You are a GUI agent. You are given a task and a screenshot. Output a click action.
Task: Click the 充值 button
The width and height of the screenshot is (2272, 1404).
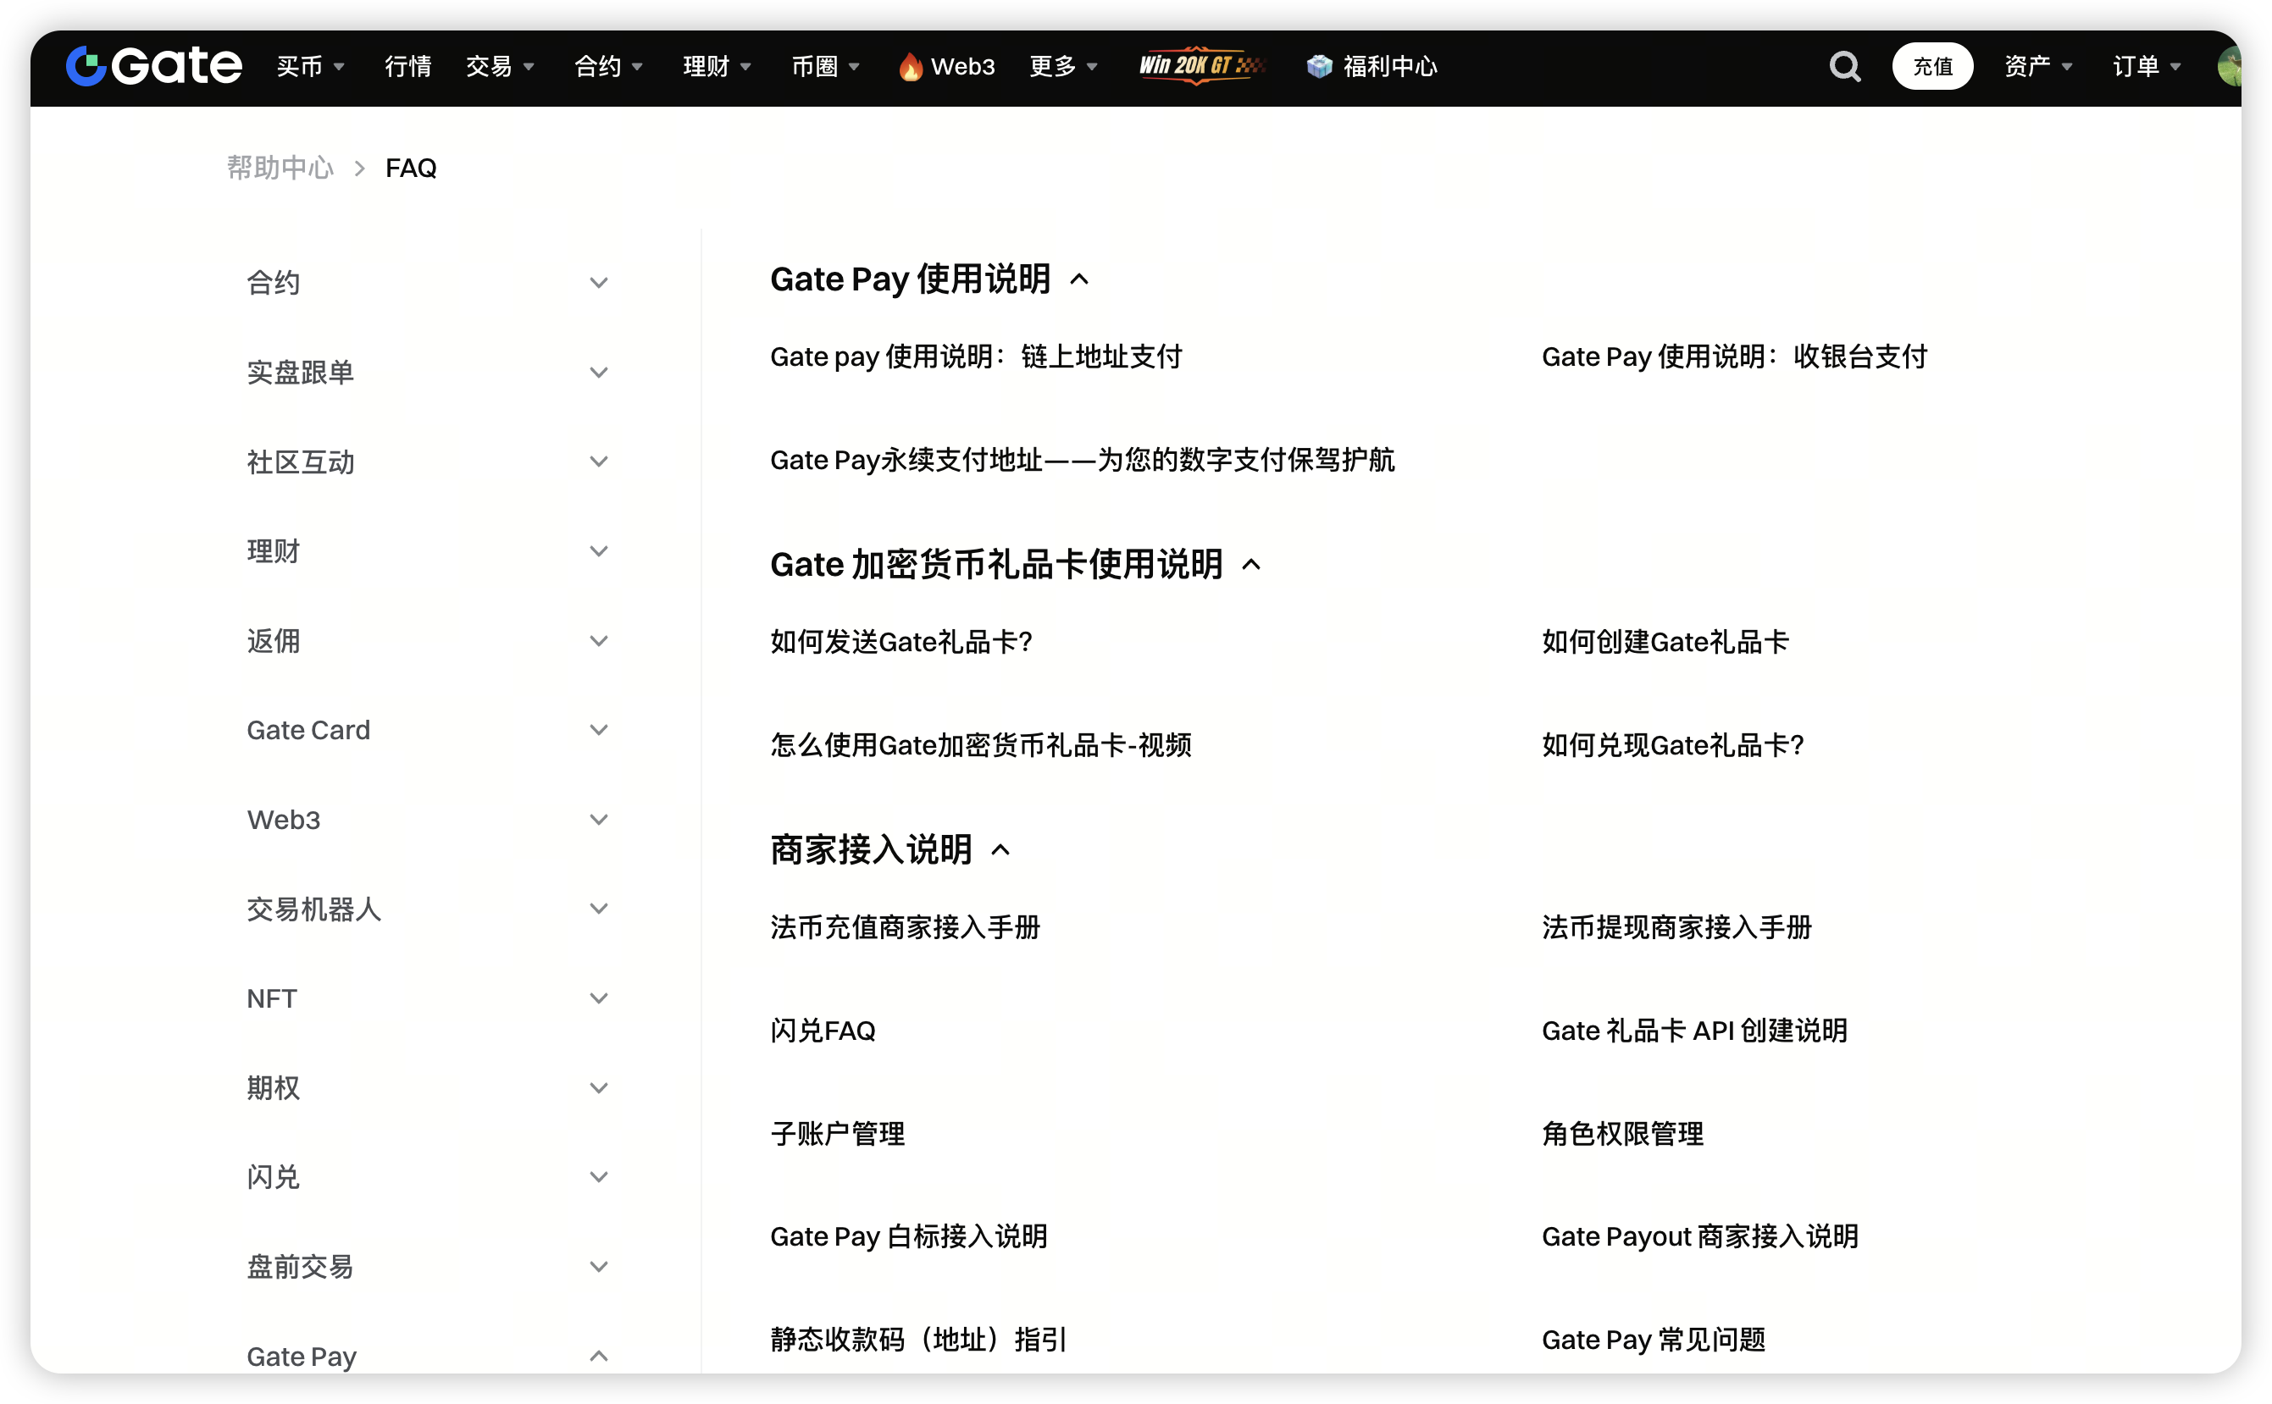click(1932, 67)
